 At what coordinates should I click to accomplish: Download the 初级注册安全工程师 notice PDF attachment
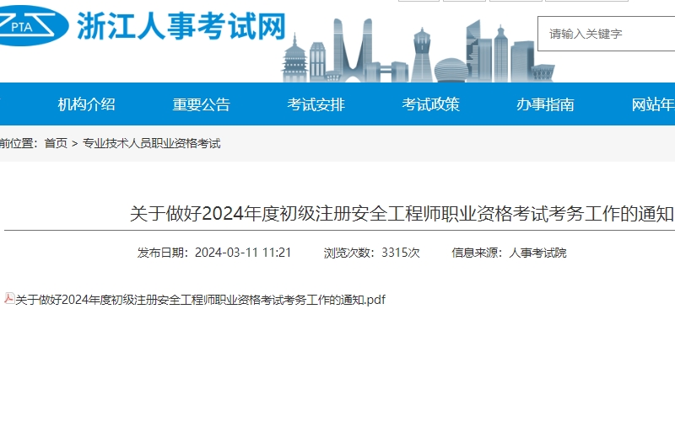point(201,299)
